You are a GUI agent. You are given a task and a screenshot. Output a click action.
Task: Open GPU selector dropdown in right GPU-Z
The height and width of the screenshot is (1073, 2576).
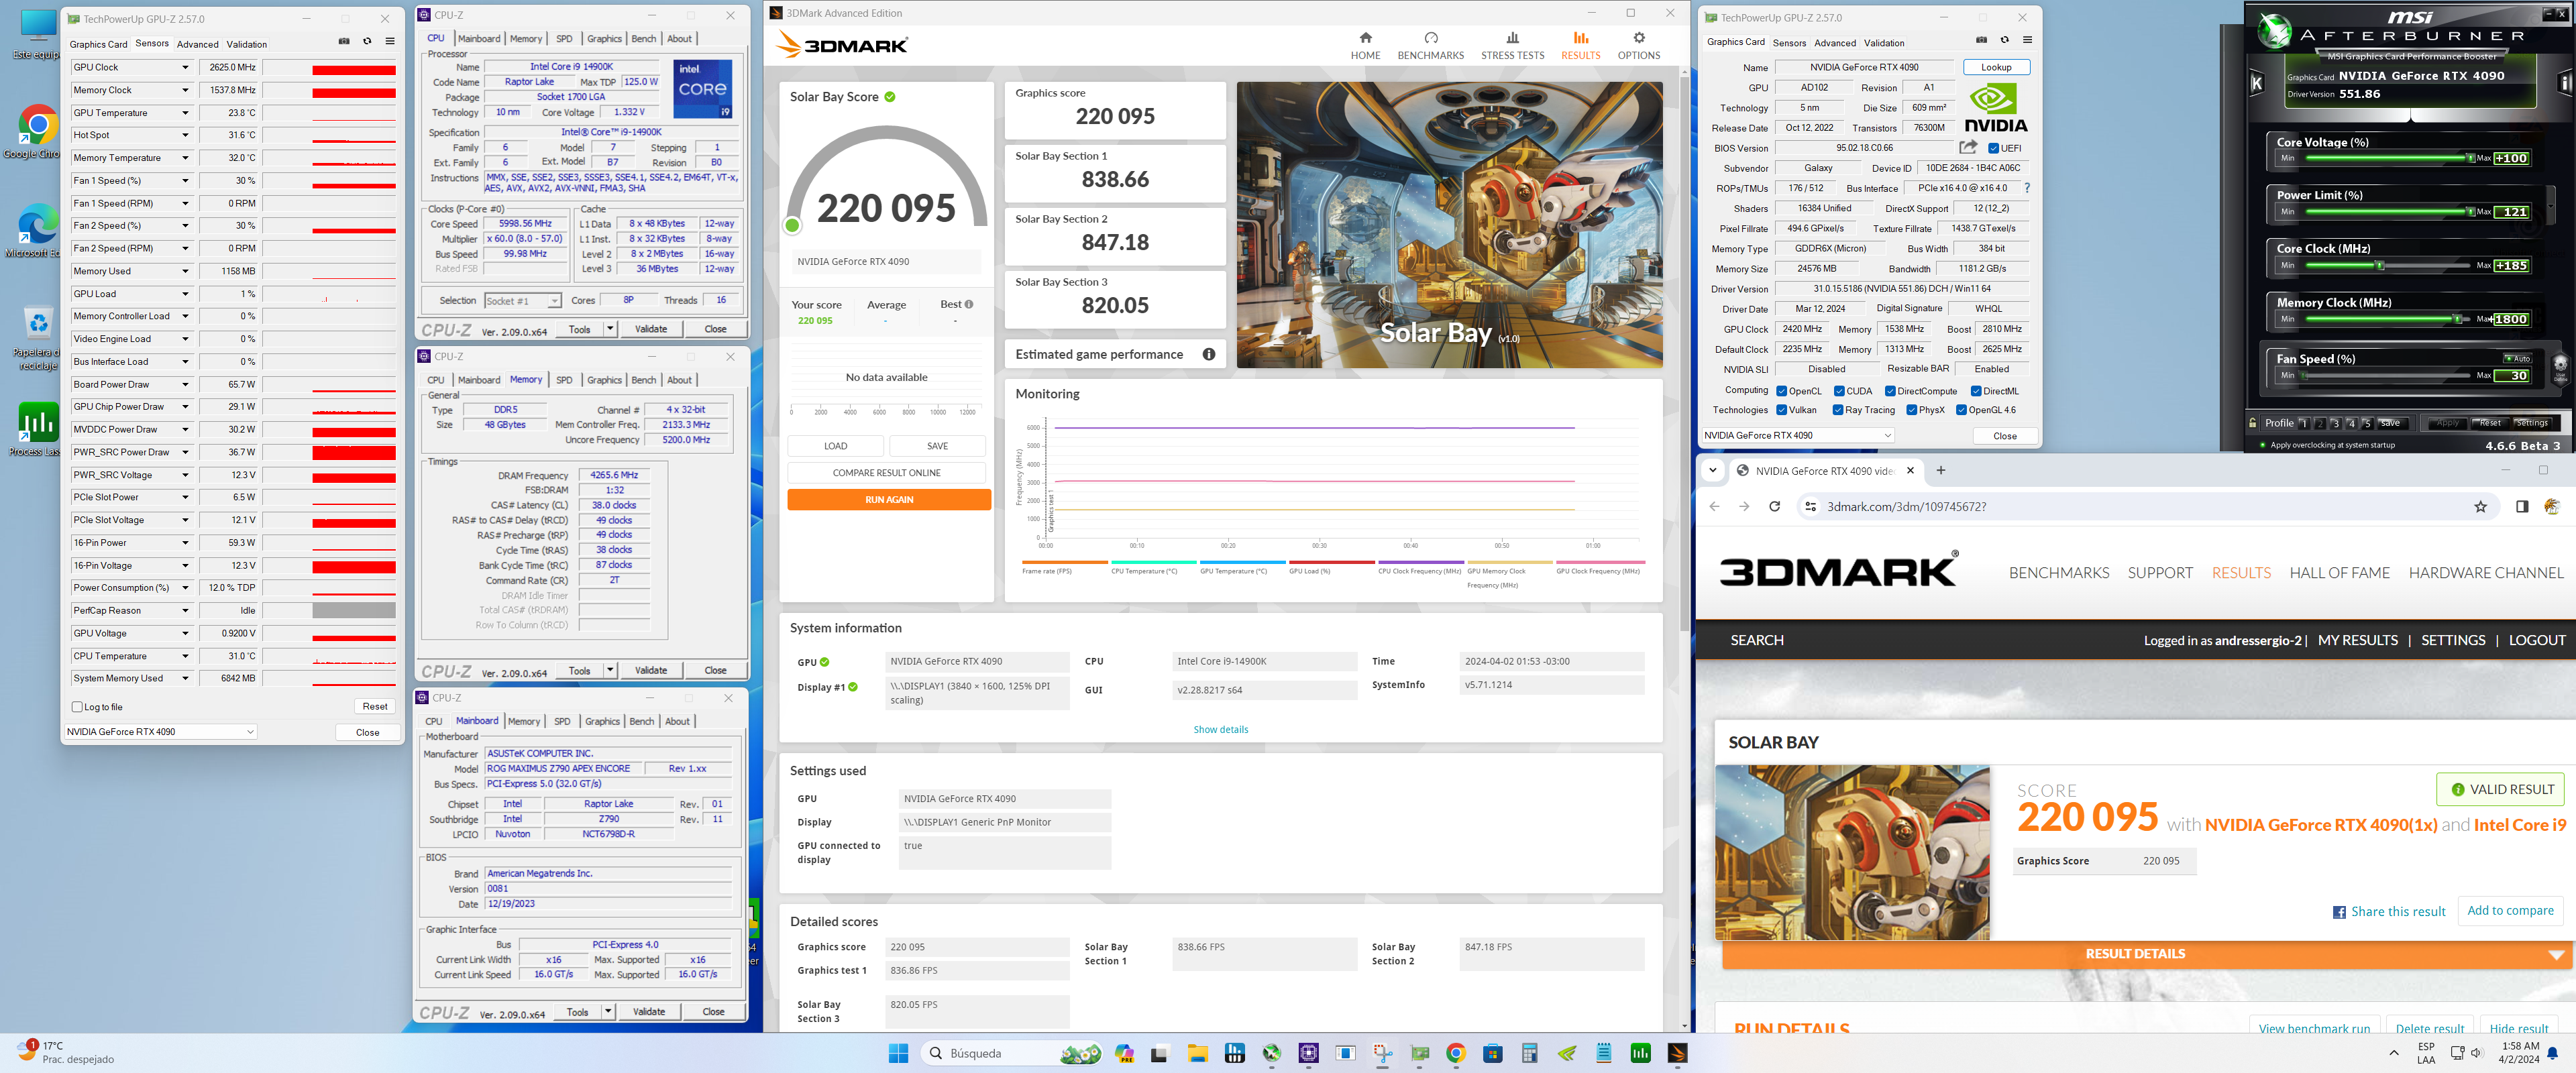coord(1887,435)
